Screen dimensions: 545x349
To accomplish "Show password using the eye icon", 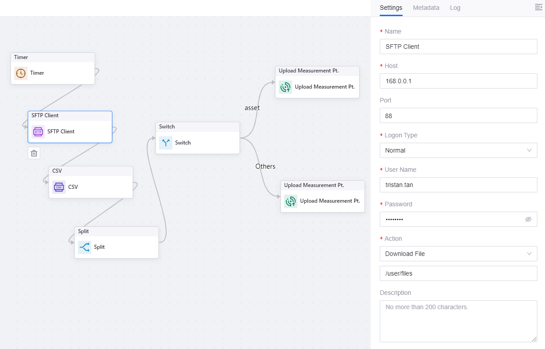I will 528,219.
